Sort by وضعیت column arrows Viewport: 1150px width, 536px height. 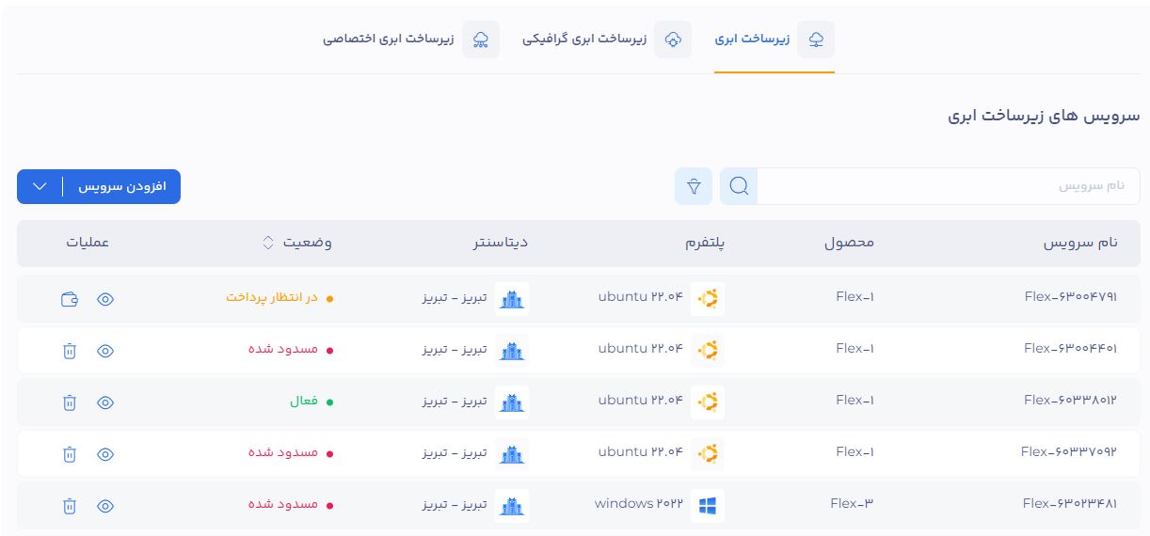[268, 243]
